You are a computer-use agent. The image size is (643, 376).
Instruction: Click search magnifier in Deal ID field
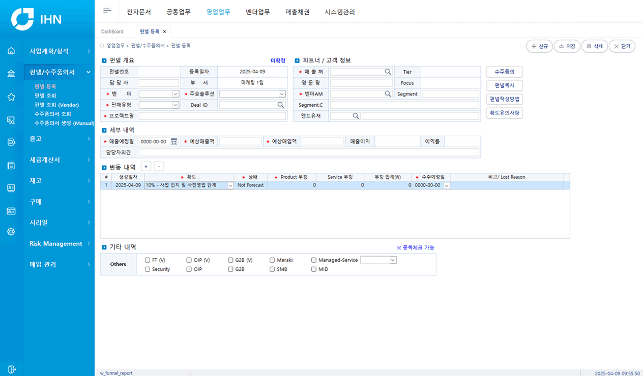pos(281,105)
